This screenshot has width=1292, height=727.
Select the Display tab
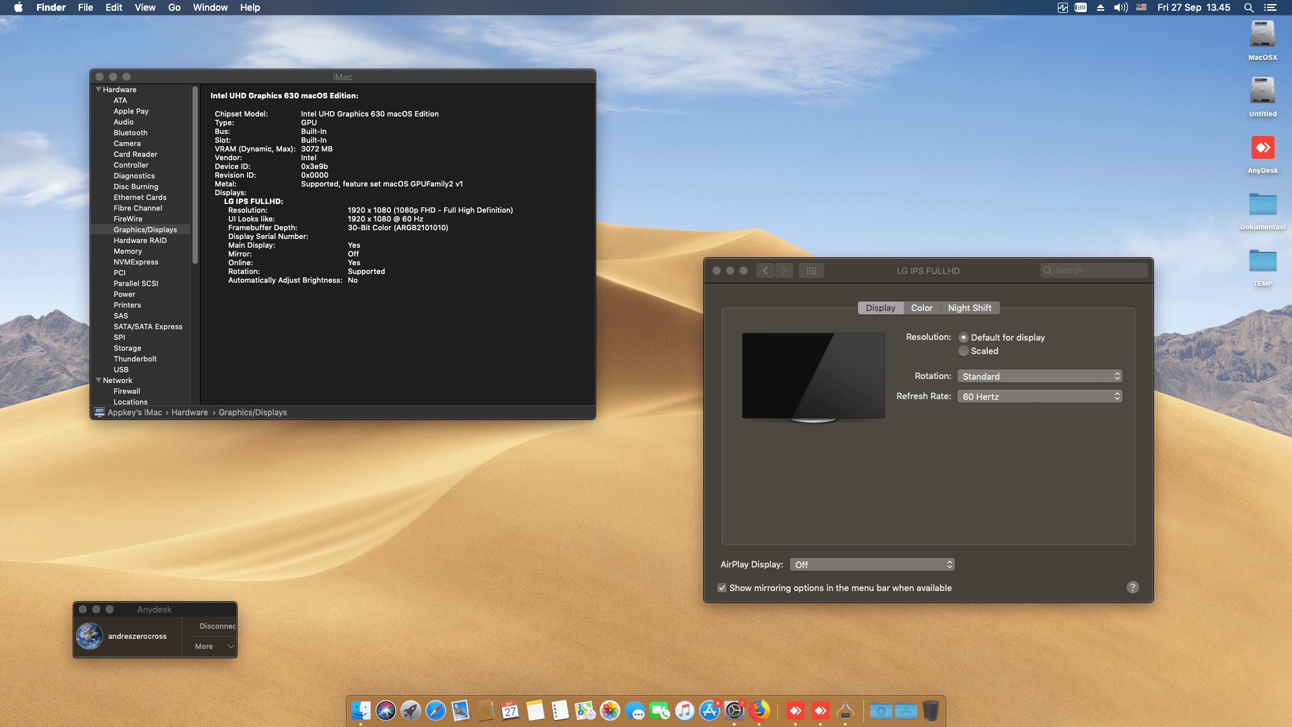[880, 308]
